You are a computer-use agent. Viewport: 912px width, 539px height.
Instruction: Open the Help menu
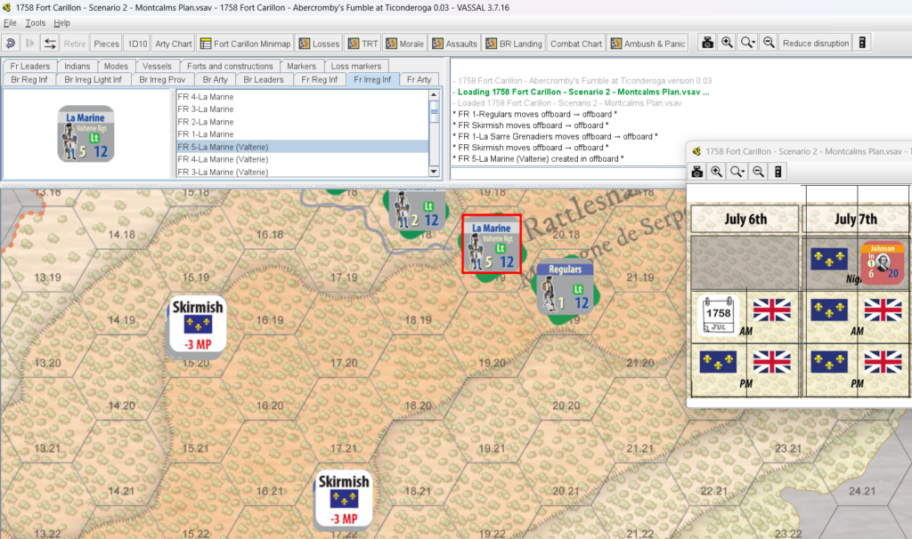click(61, 23)
